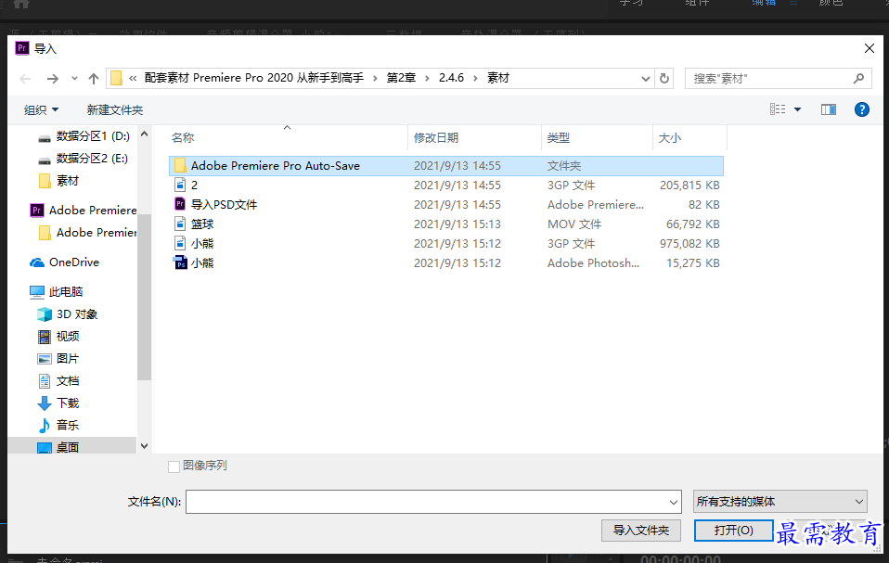Change the view layout icon
The height and width of the screenshot is (563, 889).
[x=778, y=109]
